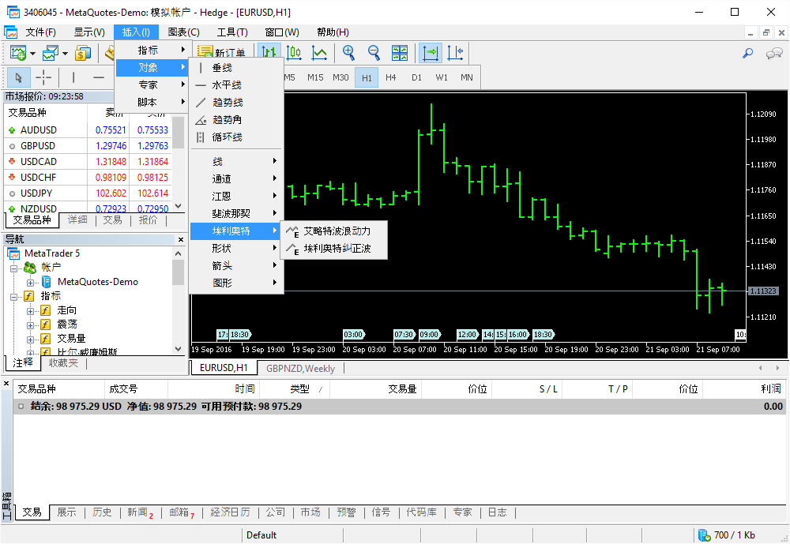
Task: Toggle the chart shift button
Action: point(455,53)
